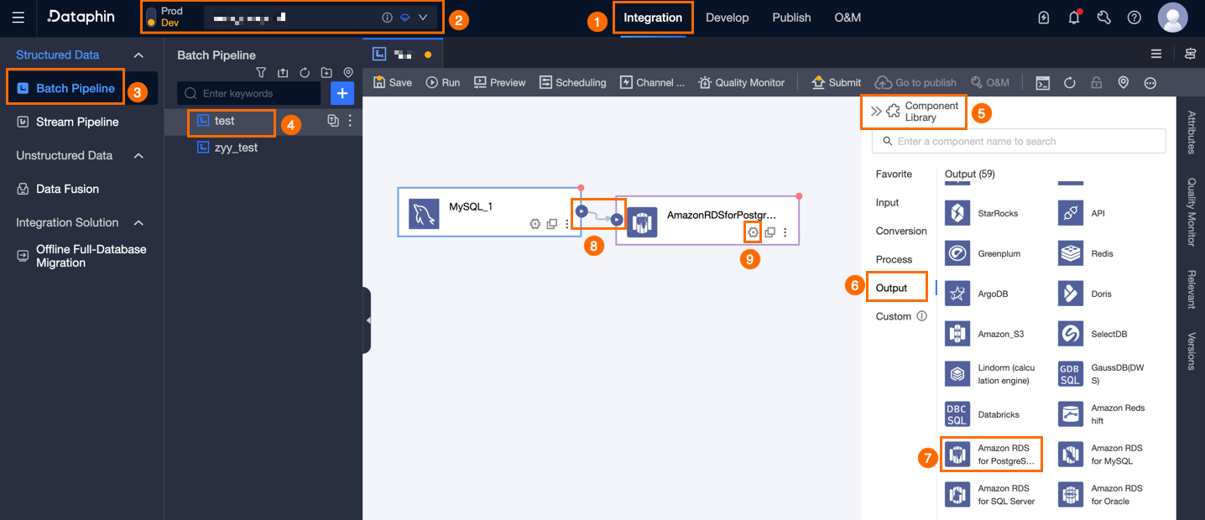
Task: Open the wrench settings icon in header
Action: (x=1104, y=18)
